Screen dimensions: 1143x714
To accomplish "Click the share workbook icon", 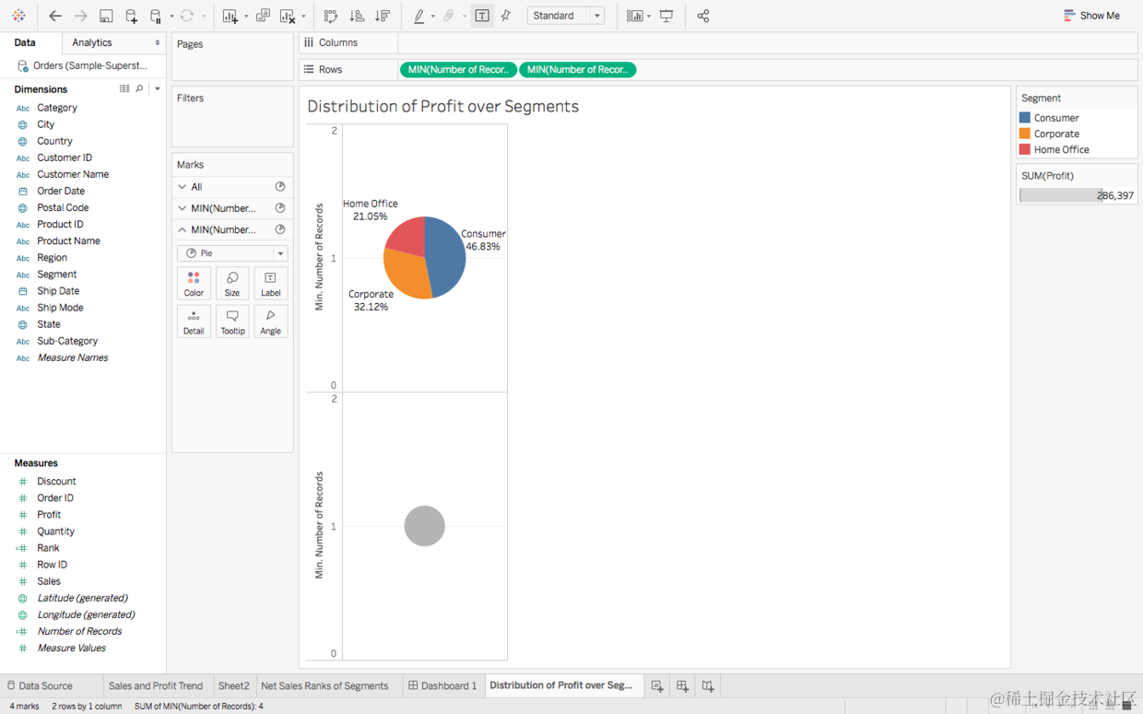I will click(x=703, y=16).
